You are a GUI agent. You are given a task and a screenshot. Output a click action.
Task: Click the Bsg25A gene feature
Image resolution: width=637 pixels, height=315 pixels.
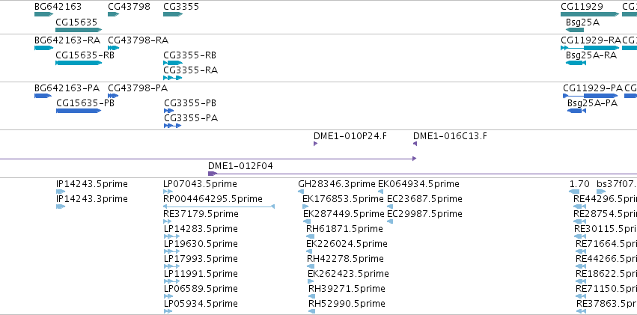[x=574, y=30]
